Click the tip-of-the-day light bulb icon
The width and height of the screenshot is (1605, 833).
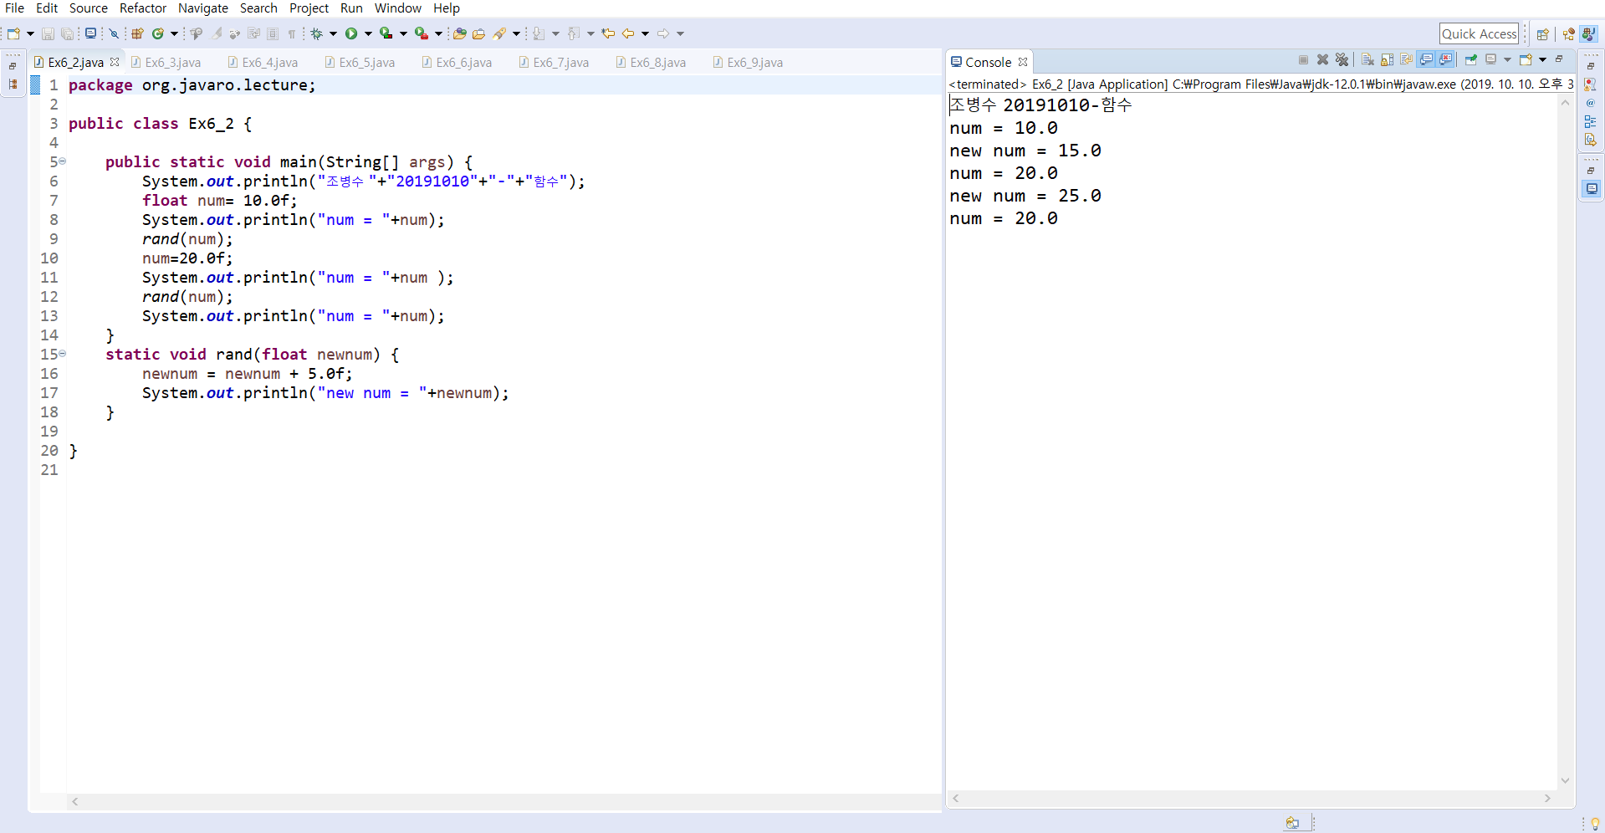coord(1595,823)
